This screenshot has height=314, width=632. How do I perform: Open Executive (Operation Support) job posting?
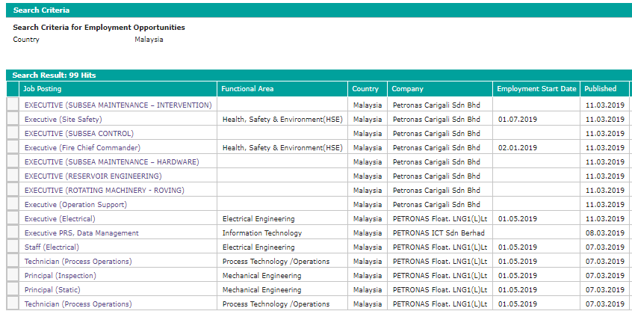point(74,205)
